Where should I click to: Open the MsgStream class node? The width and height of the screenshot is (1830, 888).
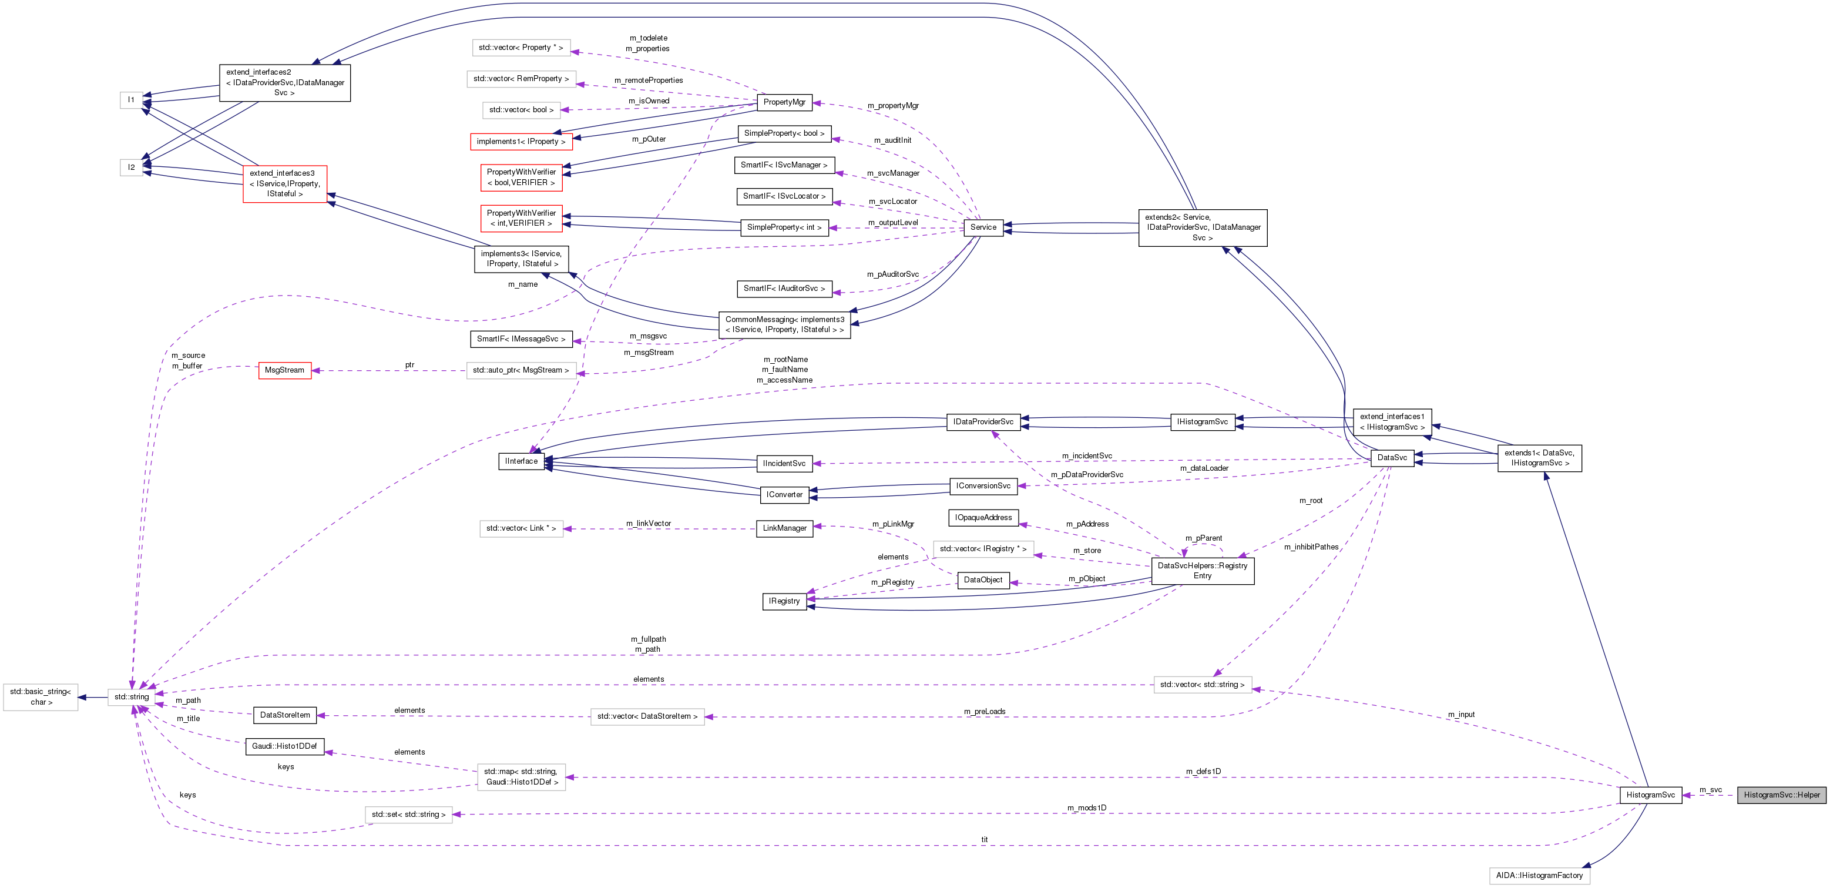[285, 370]
